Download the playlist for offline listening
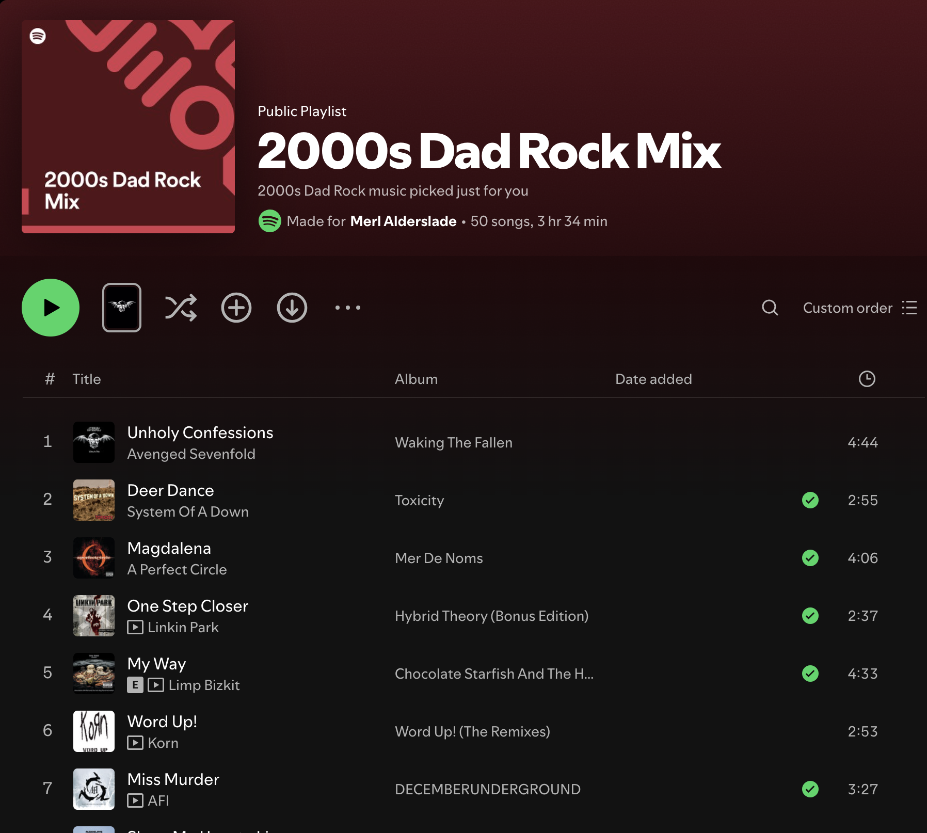This screenshot has height=833, width=927. [x=292, y=308]
